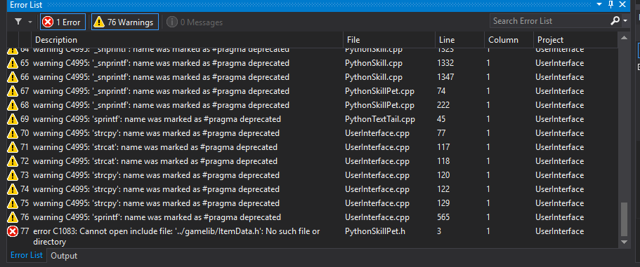The width and height of the screenshot is (640, 267).
Task: Click line number 1347 cell
Action: click(445, 77)
